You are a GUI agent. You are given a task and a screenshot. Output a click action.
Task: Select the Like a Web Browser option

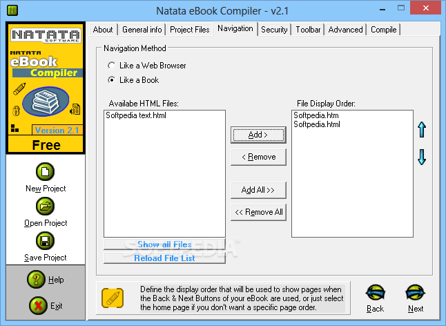click(147, 66)
